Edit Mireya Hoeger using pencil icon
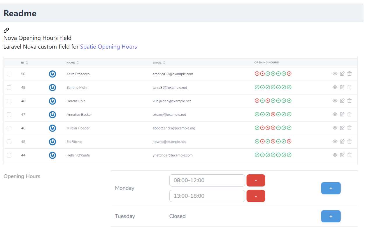Screen dimensions: 372x227 (342, 128)
